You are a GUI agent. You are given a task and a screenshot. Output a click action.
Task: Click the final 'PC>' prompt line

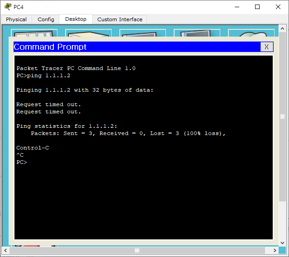[22, 162]
